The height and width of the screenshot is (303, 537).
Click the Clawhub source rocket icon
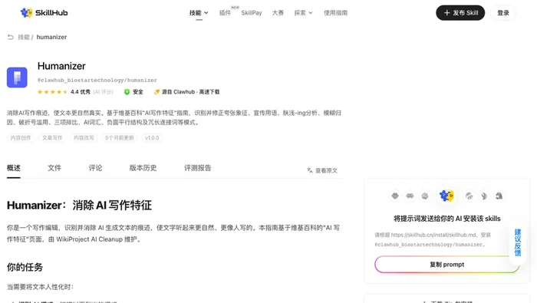pos(156,92)
